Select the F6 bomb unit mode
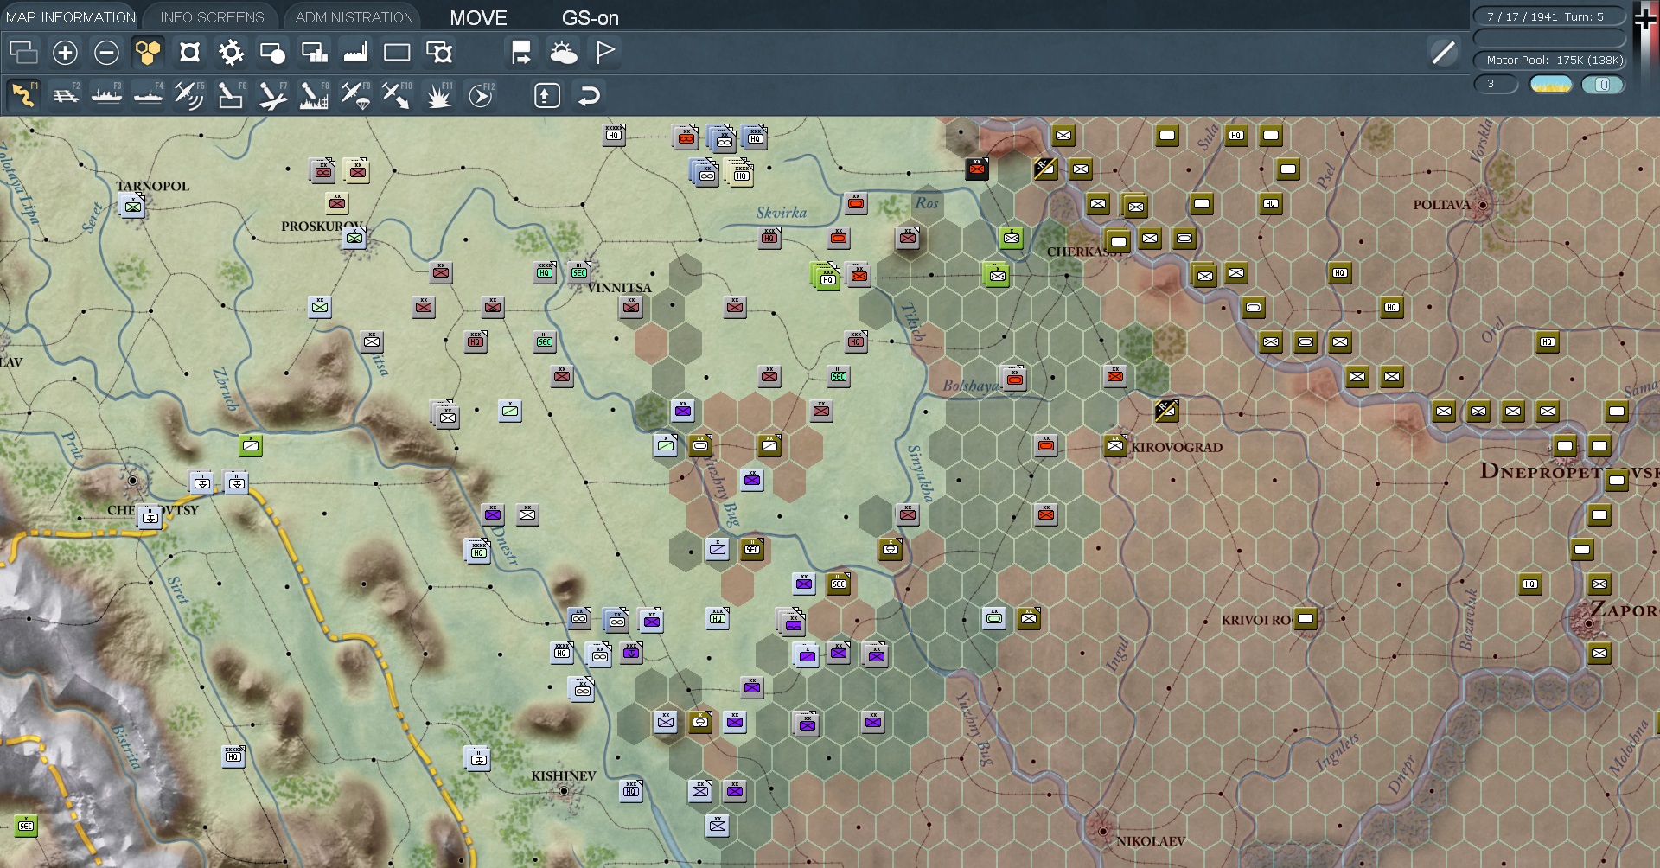This screenshot has height=868, width=1660. (x=231, y=95)
